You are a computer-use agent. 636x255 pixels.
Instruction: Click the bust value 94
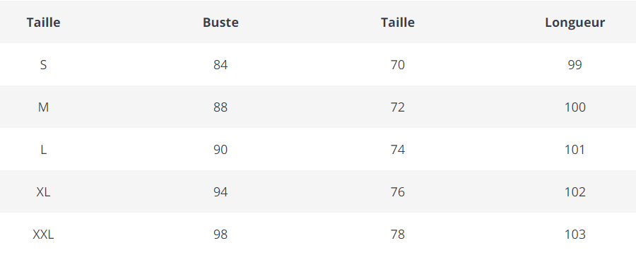click(220, 192)
